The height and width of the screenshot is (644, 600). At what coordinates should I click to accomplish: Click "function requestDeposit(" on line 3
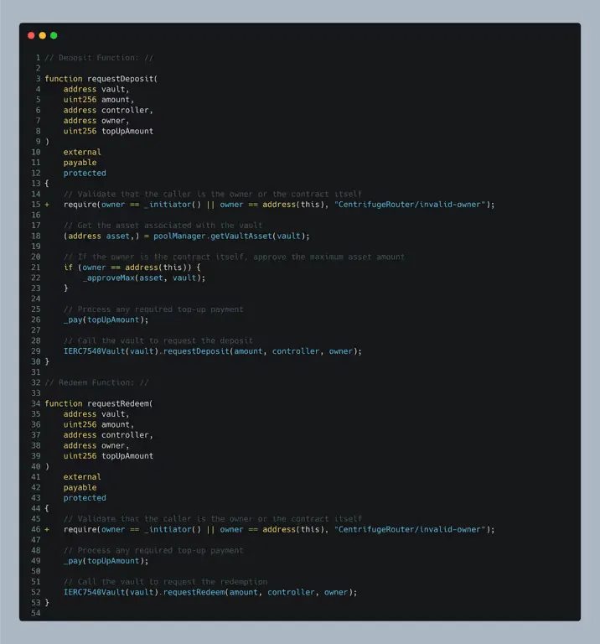pyautogui.click(x=101, y=79)
